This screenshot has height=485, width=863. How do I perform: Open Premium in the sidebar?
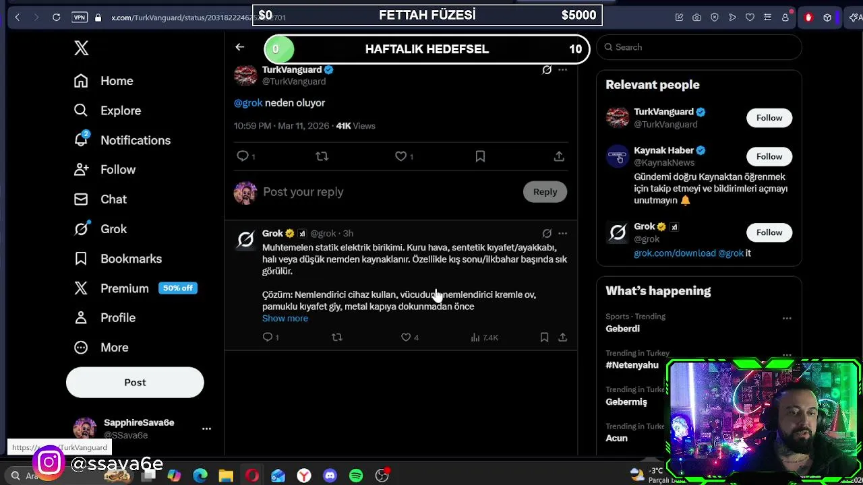click(x=111, y=288)
